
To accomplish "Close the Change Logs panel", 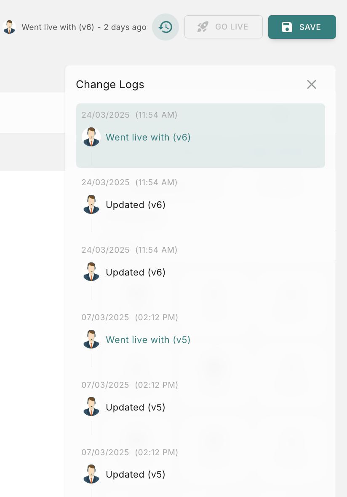I will pyautogui.click(x=312, y=84).
